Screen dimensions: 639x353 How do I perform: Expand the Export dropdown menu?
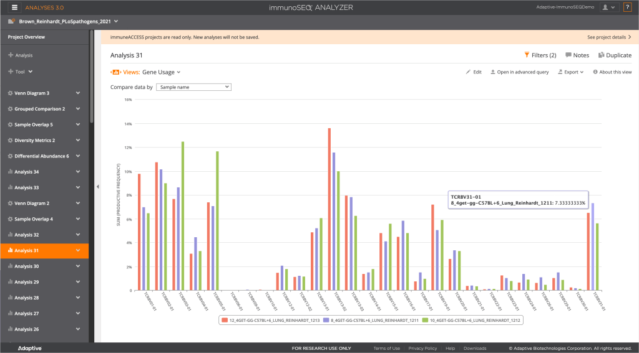click(571, 72)
